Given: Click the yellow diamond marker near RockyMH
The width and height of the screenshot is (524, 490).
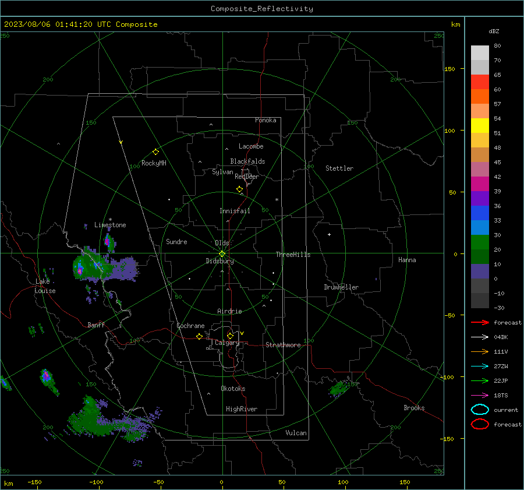Looking at the screenshot, I should point(155,152).
